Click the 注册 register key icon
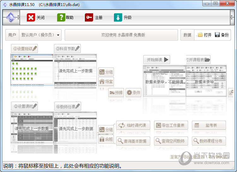This screenshot has height=172, width=237. point(89,17)
